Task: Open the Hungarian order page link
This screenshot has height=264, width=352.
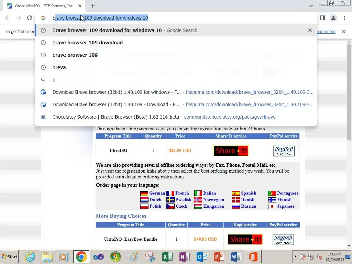Action: click(x=213, y=206)
